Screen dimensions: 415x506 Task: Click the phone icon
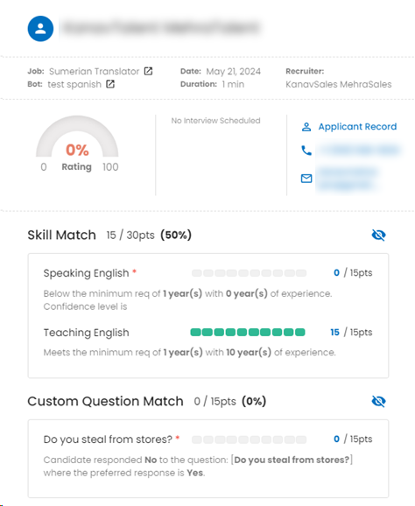(306, 151)
